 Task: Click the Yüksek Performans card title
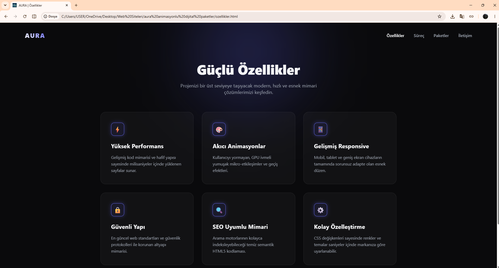pos(137,146)
